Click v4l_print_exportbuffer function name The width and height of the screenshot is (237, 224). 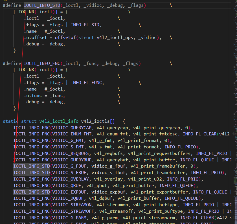pyautogui.click(x=159, y=192)
